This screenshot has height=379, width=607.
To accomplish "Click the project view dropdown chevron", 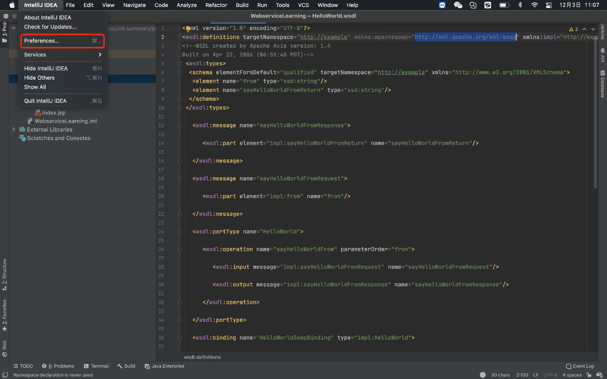I will (14, 28).
